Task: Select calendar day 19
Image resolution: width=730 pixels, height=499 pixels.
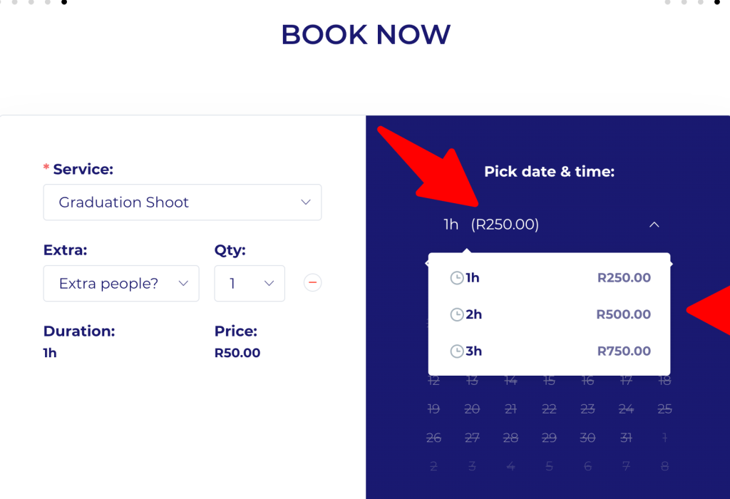Action: 433,409
